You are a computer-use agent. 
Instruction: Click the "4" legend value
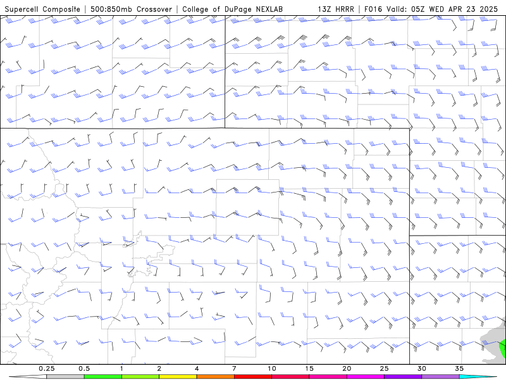[x=197, y=369]
